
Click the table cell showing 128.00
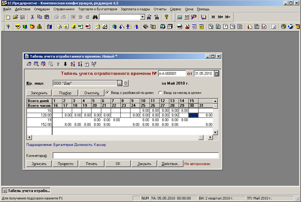click(40, 115)
